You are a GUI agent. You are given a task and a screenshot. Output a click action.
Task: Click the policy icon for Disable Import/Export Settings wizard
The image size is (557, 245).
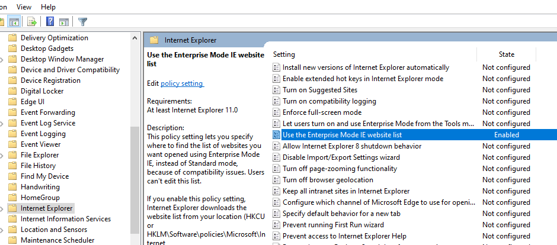(x=276, y=157)
